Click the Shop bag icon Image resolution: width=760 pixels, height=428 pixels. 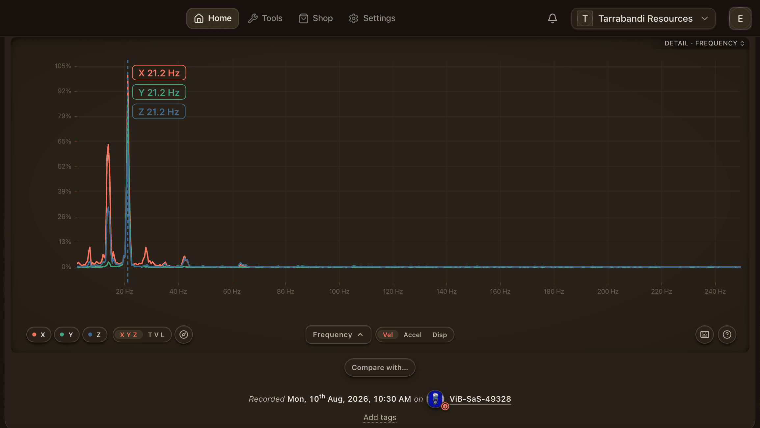303,18
